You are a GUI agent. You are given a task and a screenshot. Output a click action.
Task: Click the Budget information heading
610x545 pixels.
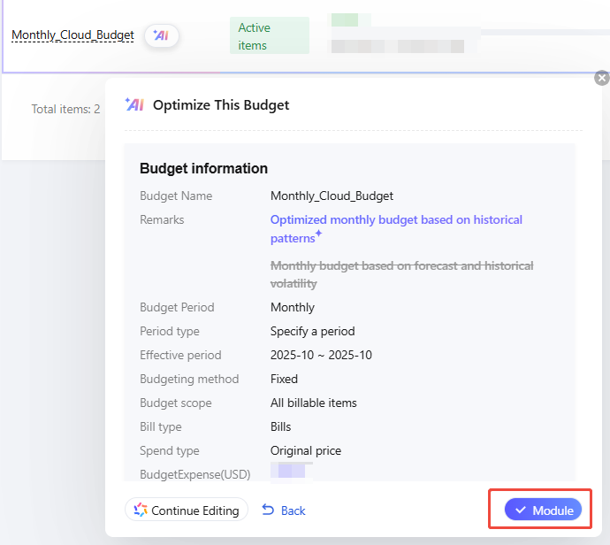click(203, 168)
